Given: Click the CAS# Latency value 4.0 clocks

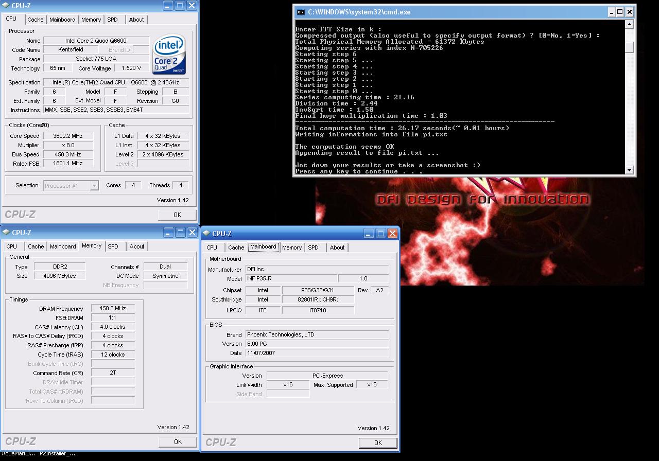Looking at the screenshot, I should pyautogui.click(x=113, y=327).
